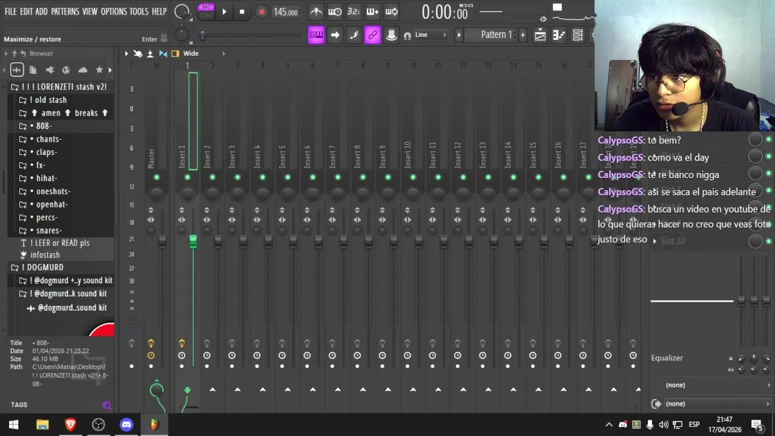Screen dimensions: 775x436
Task: Open the ADD menu
Action: (x=41, y=12)
